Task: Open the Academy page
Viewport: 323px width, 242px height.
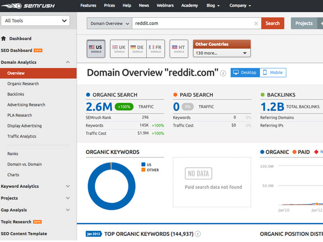Action: pos(189,6)
